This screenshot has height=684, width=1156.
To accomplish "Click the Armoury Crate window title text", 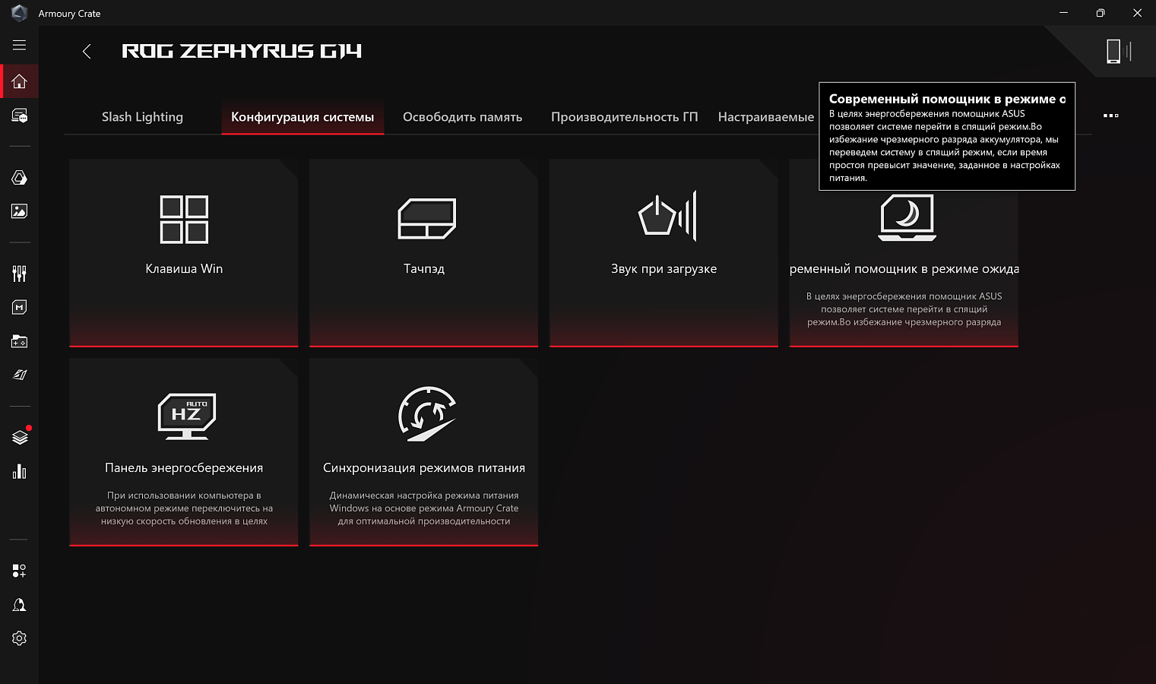I will (69, 14).
